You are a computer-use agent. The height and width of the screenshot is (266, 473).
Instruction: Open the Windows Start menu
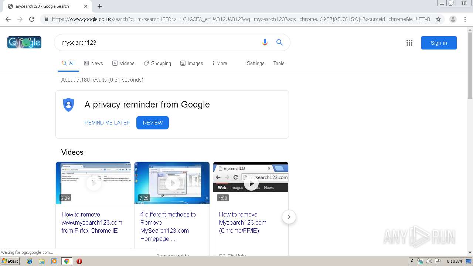(x=10, y=261)
